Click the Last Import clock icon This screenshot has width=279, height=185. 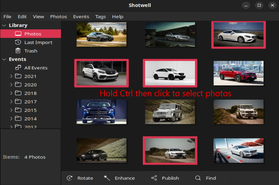point(18,42)
